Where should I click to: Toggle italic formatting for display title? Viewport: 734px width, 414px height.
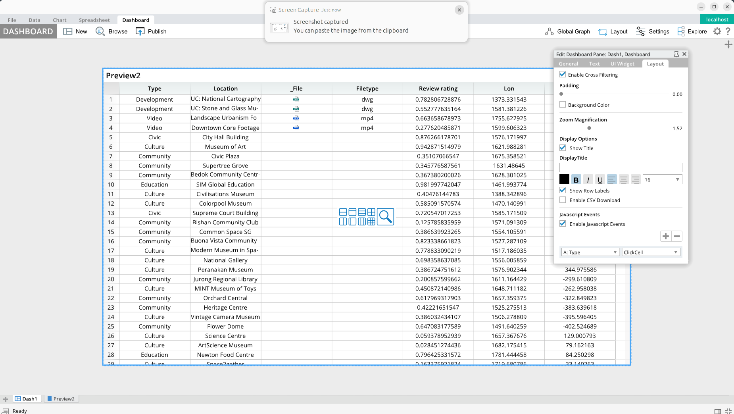pos(588,180)
